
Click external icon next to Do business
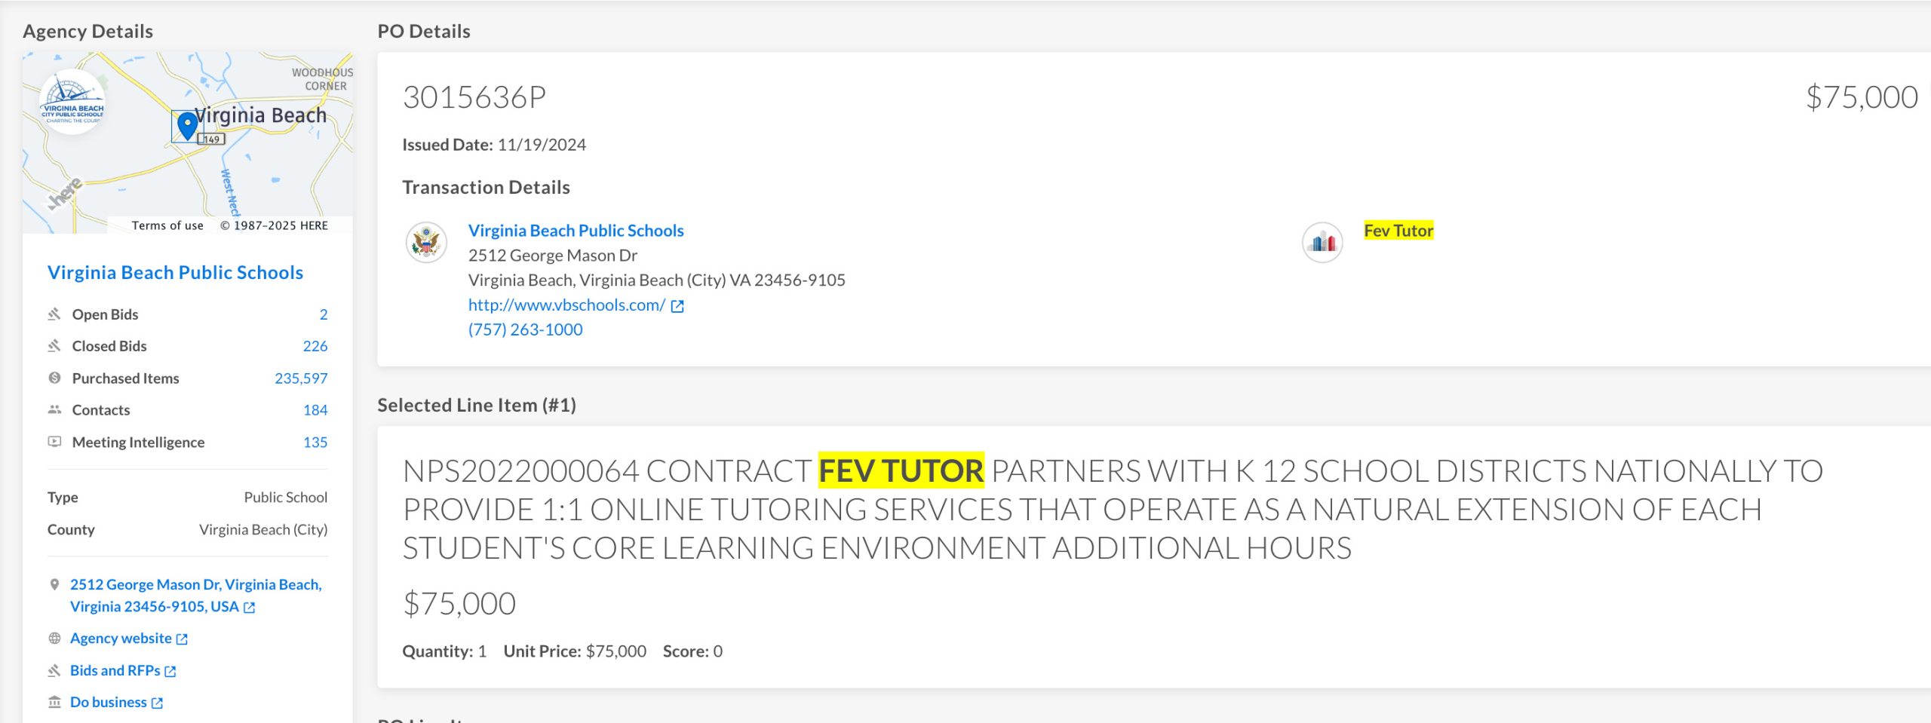(x=157, y=703)
